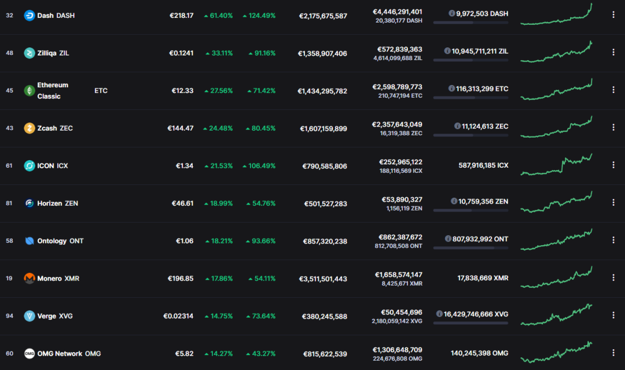
Task: Click info icon beside ONT circulating supply
Action: click(448, 239)
